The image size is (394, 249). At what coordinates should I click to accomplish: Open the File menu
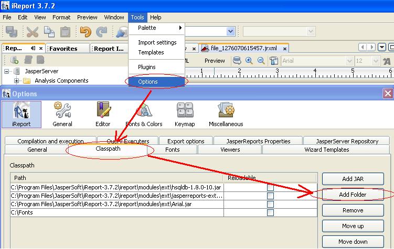coord(7,17)
